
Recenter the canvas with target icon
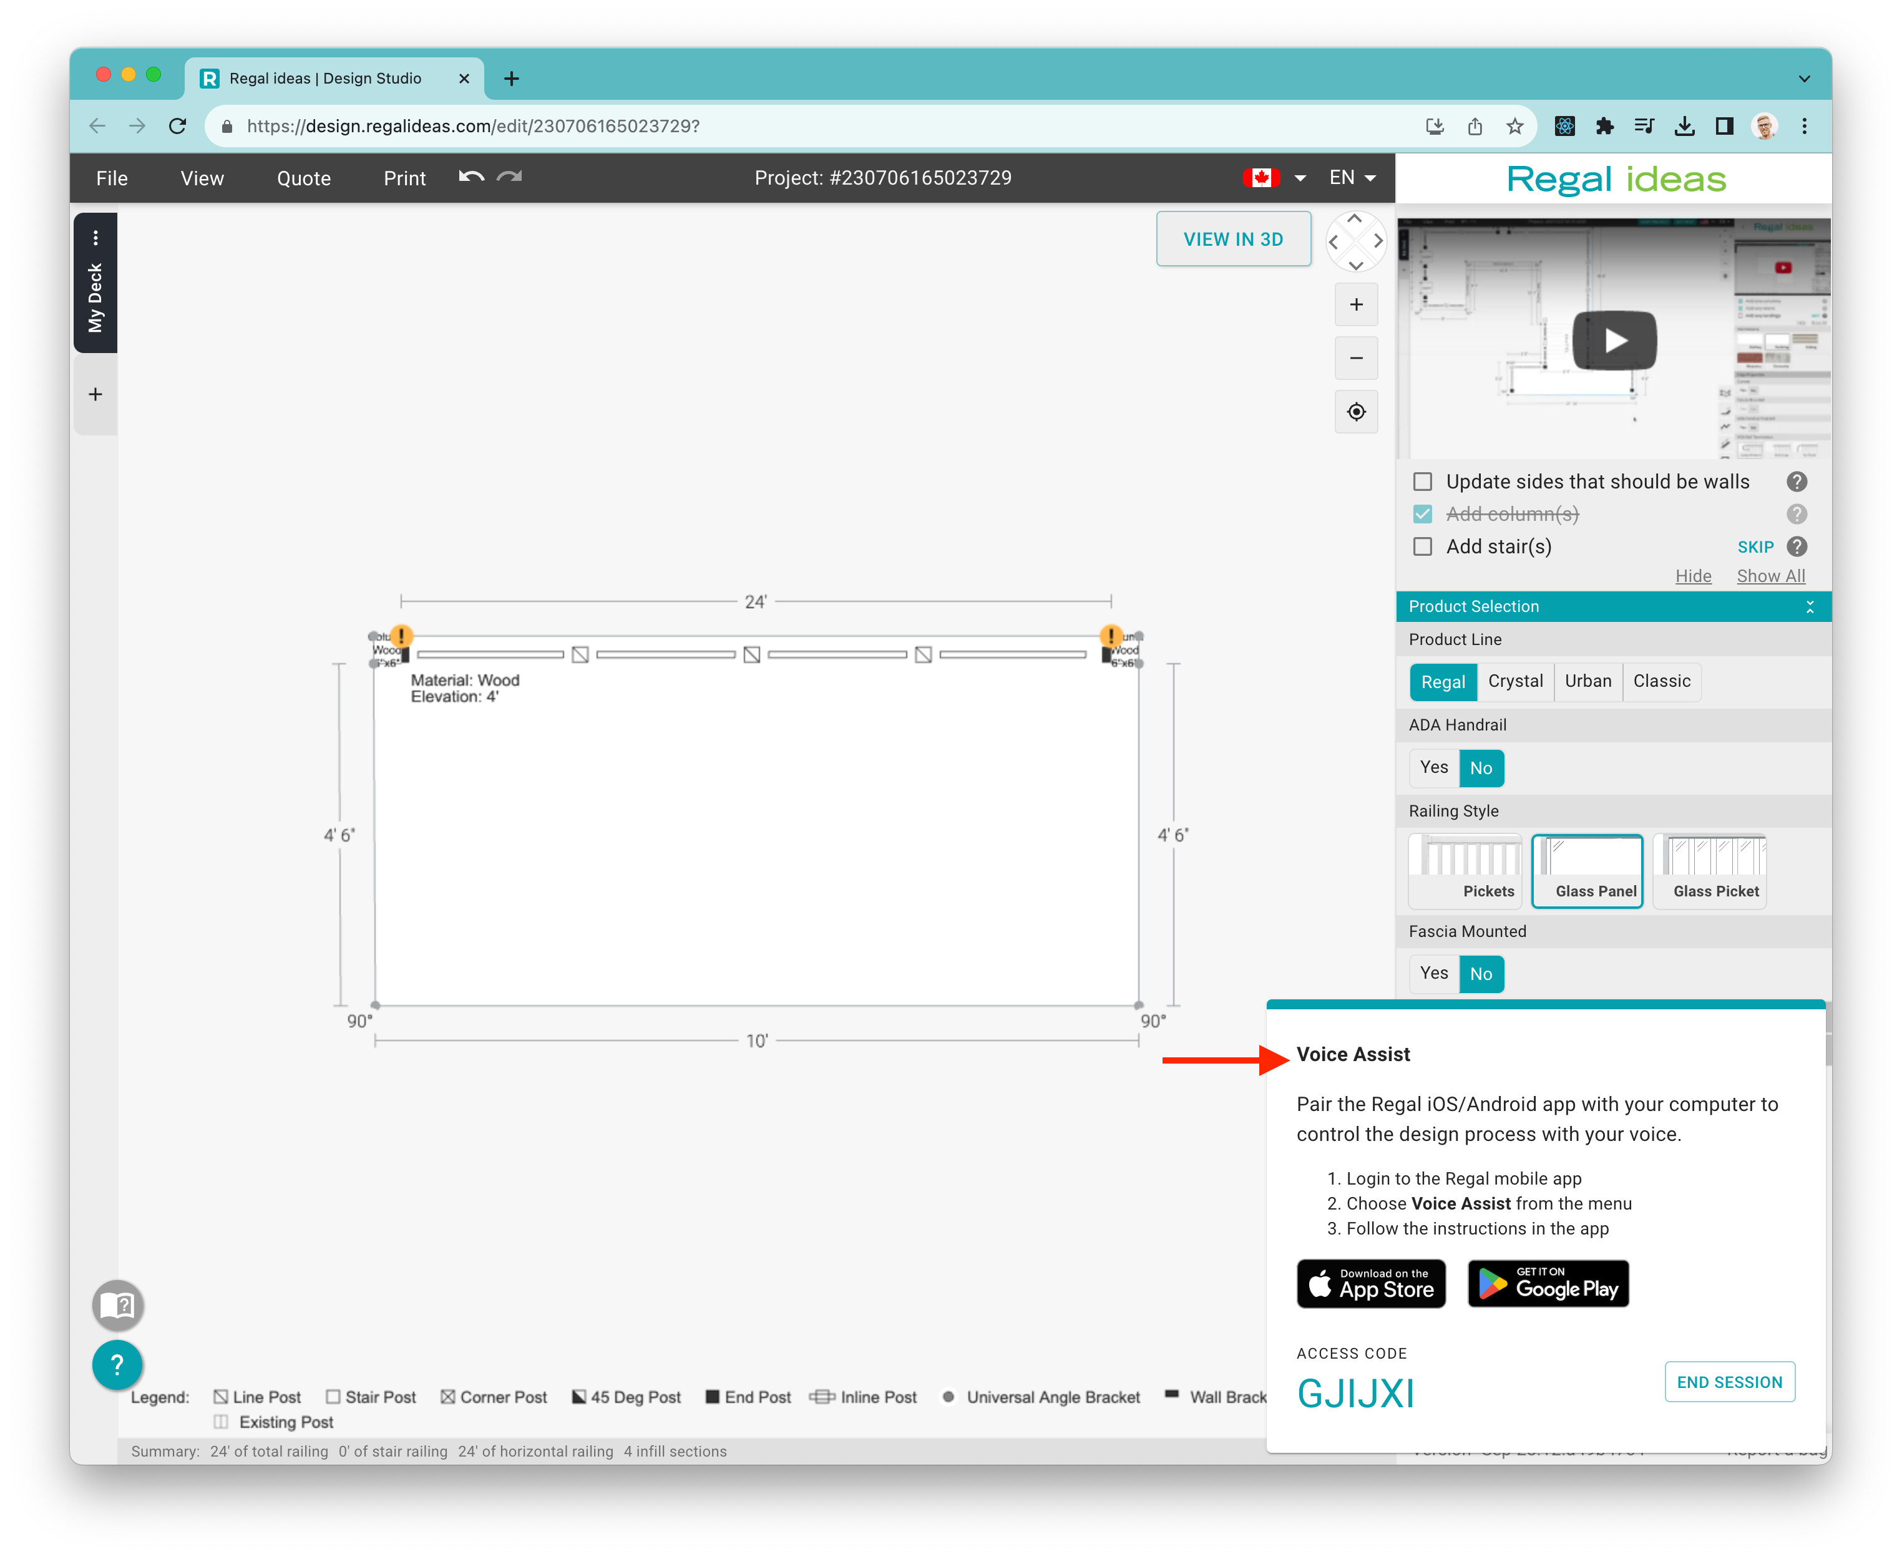[x=1355, y=412]
